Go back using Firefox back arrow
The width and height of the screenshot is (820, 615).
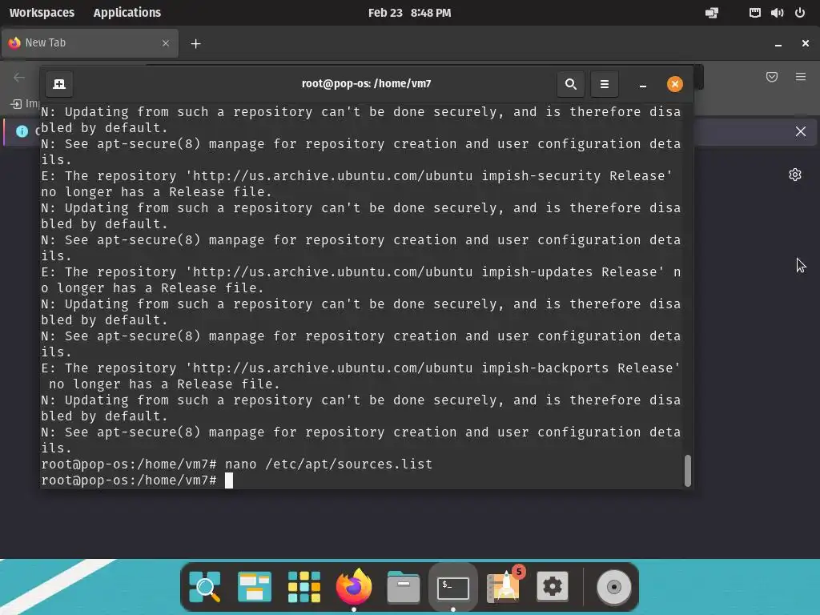tap(19, 78)
